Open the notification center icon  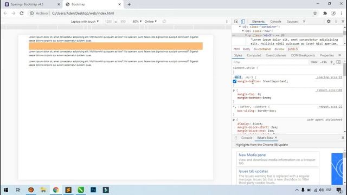[x=339, y=190]
